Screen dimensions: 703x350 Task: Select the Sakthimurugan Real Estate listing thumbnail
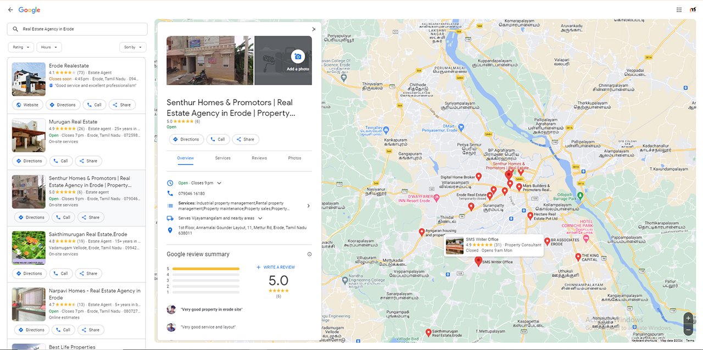pyautogui.click(x=29, y=248)
